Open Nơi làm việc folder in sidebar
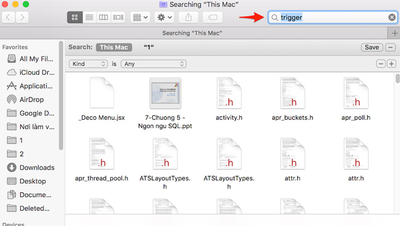This screenshot has width=400, height=226. coord(31,127)
